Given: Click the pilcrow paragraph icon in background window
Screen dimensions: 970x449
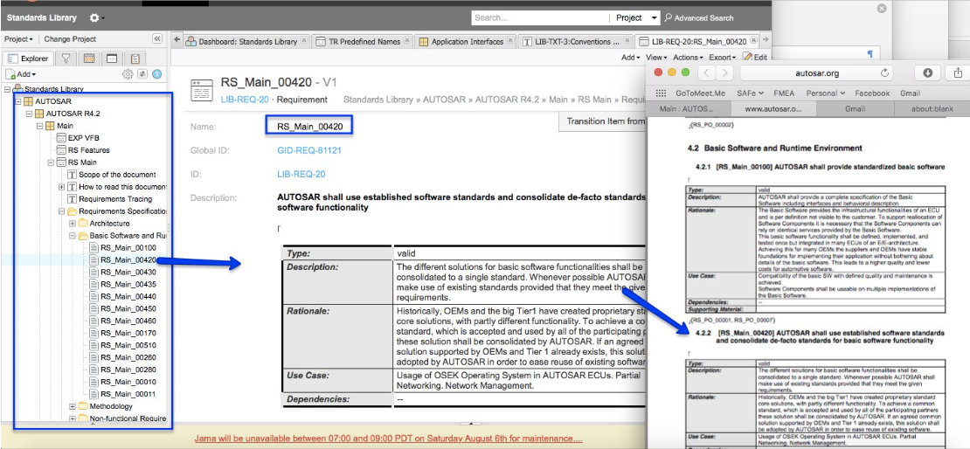Looking at the screenshot, I should pyautogui.click(x=870, y=54).
